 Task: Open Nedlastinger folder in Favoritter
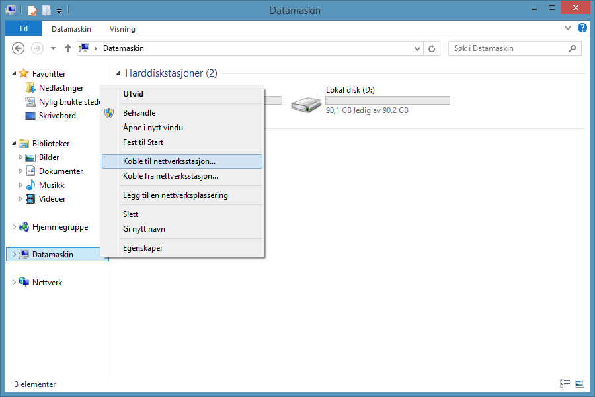[61, 88]
